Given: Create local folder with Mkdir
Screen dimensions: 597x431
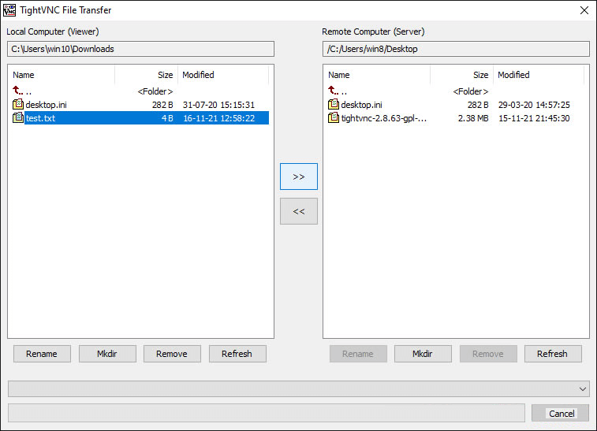Looking at the screenshot, I should click(x=107, y=354).
